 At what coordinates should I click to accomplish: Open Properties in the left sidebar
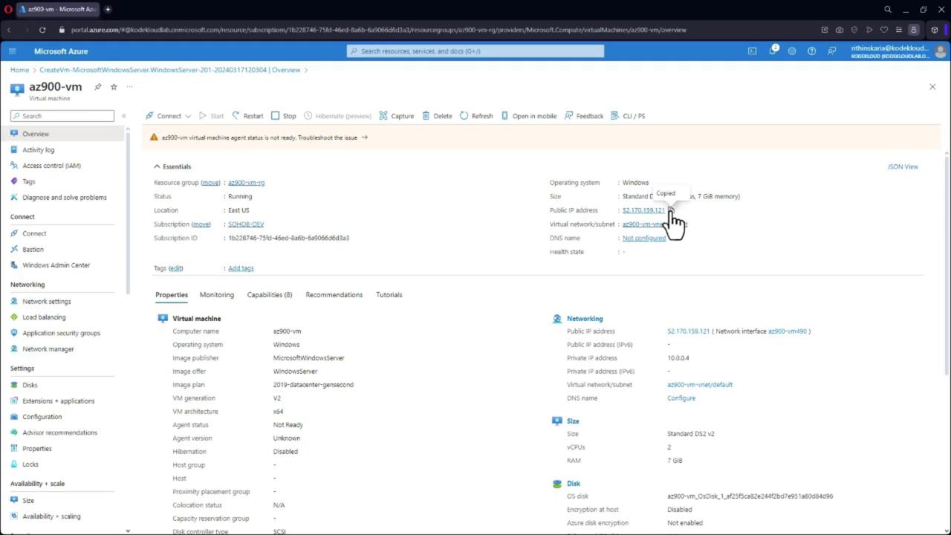pyautogui.click(x=36, y=449)
